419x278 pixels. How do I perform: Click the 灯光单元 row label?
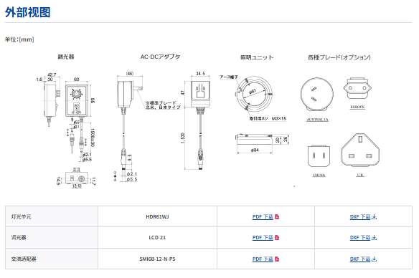coord(22,216)
